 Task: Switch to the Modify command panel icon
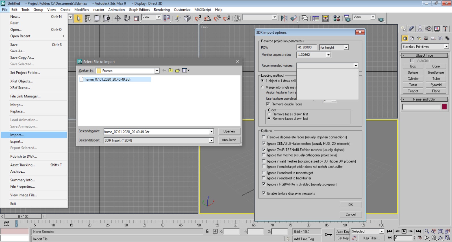(x=412, y=29)
